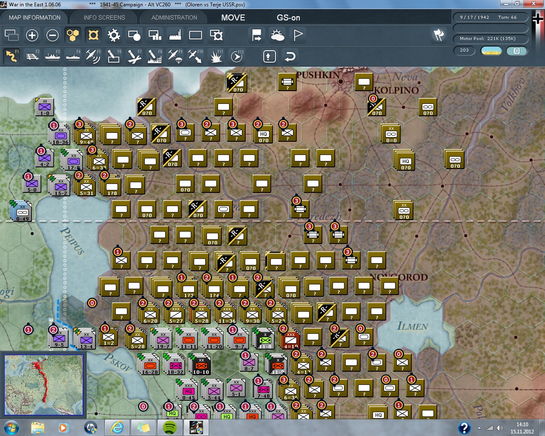Select F7 bomb-and-aircraft mode icon
The height and width of the screenshot is (436, 545).
click(x=134, y=56)
